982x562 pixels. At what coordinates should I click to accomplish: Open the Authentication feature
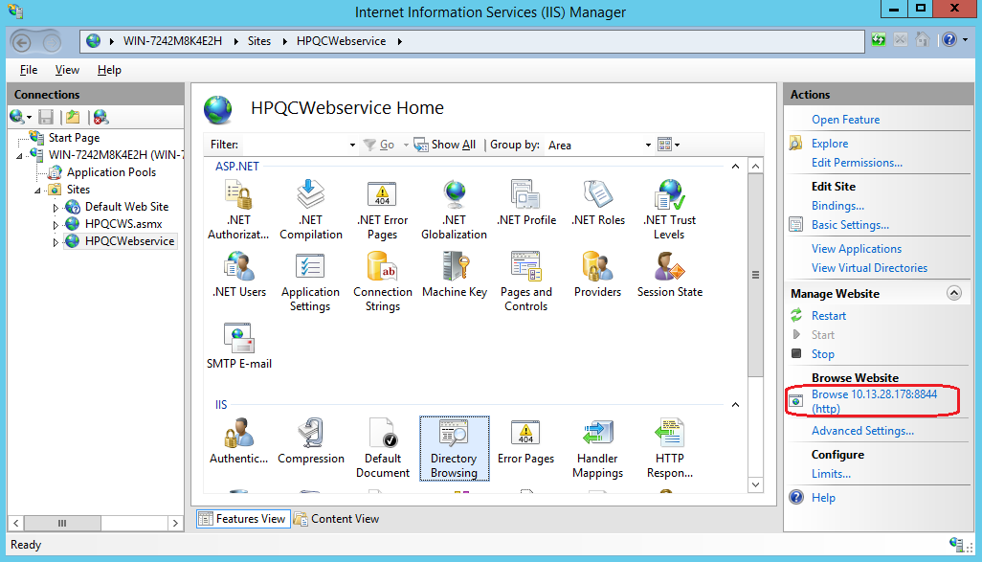238,445
